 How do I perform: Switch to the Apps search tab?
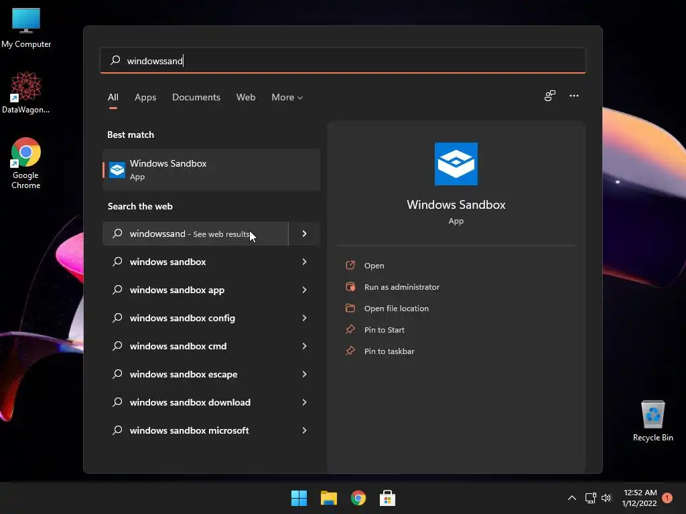pyautogui.click(x=145, y=97)
